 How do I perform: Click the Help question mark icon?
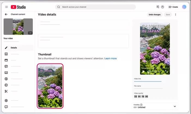point(162,7)
